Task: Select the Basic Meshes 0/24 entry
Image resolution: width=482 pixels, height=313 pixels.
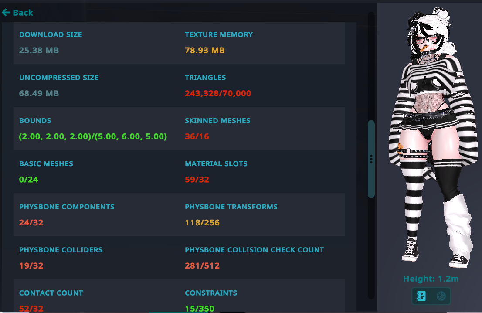Action: (x=46, y=172)
